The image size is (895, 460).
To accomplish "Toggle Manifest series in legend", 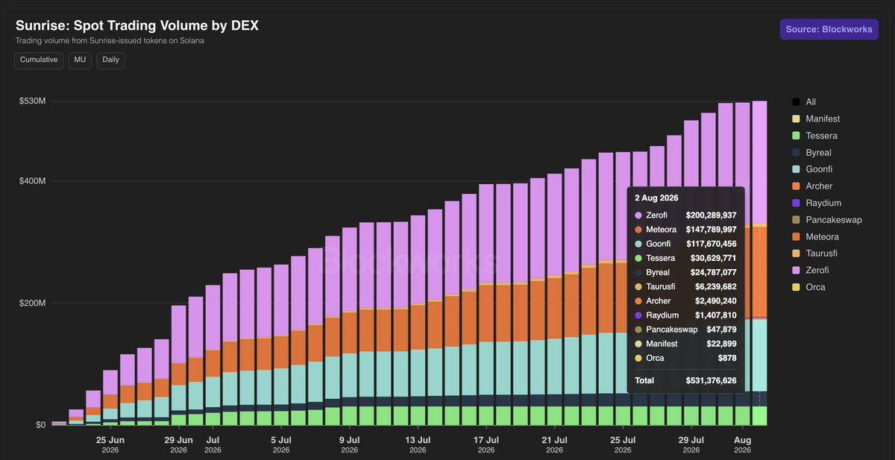I will (x=816, y=119).
